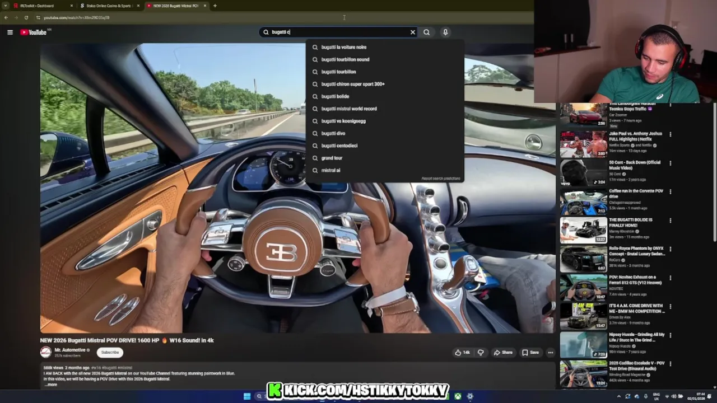Open Jake Paul vs. Anthony Joshua highlights thumbnail
717x403 pixels.
click(x=583, y=144)
